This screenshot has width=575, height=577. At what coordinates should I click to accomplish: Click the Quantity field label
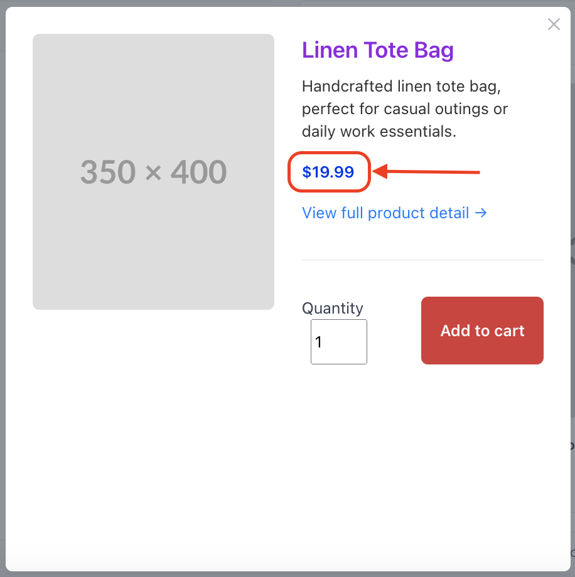tap(332, 308)
